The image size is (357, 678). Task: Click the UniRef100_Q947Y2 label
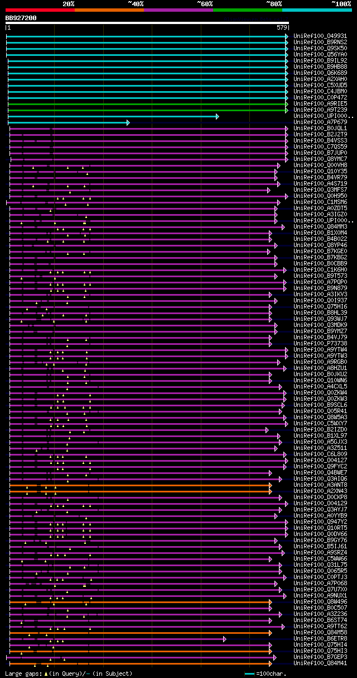(320, 521)
